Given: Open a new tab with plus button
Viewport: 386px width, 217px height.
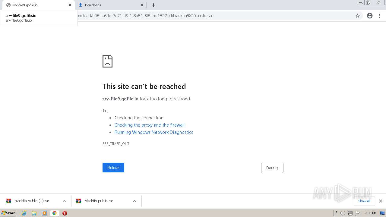Looking at the screenshot, I should pyautogui.click(x=153, y=5).
